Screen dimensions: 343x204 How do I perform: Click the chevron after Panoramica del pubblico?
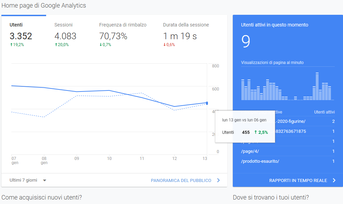pyautogui.click(x=218, y=180)
